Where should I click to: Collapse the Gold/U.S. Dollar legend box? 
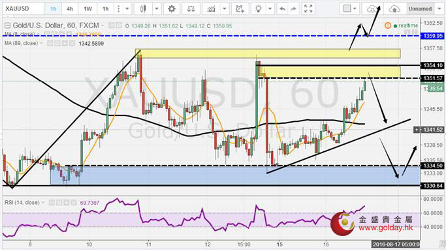(x=7, y=26)
